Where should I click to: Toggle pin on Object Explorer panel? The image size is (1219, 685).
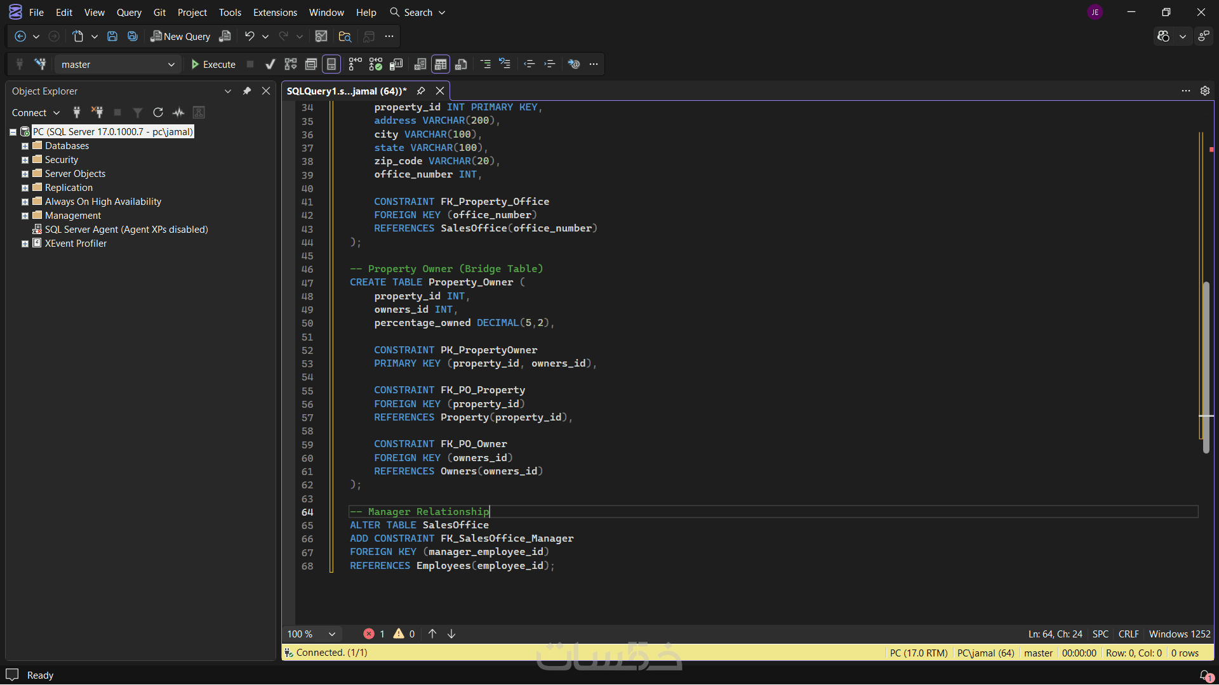click(247, 91)
